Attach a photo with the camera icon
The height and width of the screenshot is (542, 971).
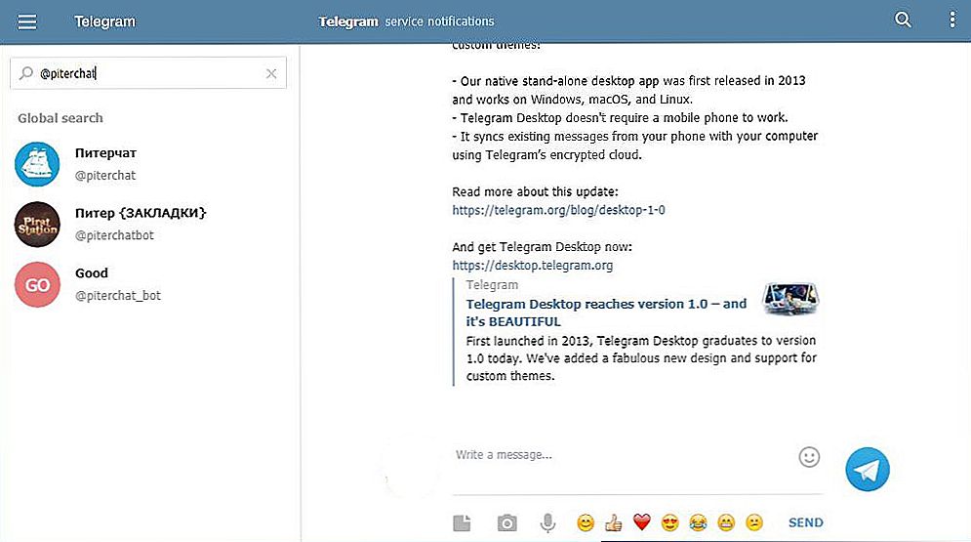(506, 522)
